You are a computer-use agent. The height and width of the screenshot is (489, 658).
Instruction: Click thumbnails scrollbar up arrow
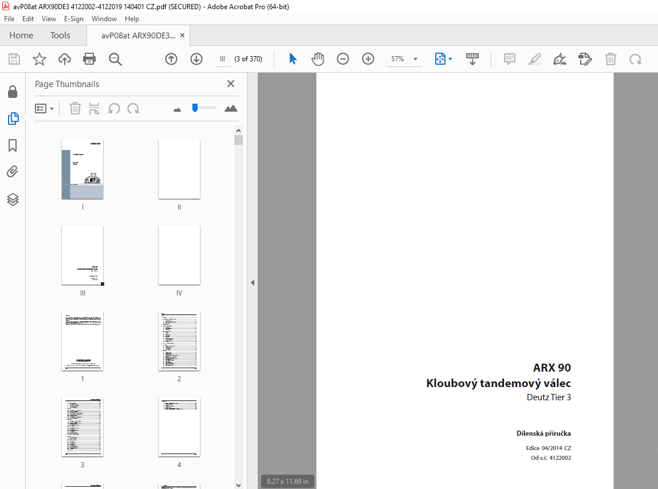pos(238,130)
